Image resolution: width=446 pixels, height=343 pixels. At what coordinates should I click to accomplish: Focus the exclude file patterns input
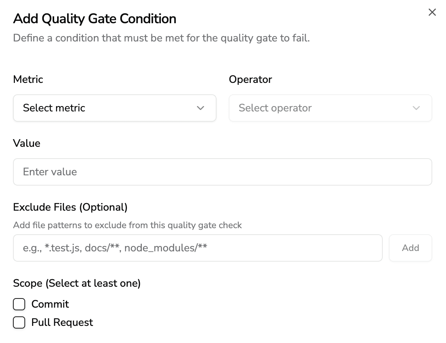[x=197, y=248]
